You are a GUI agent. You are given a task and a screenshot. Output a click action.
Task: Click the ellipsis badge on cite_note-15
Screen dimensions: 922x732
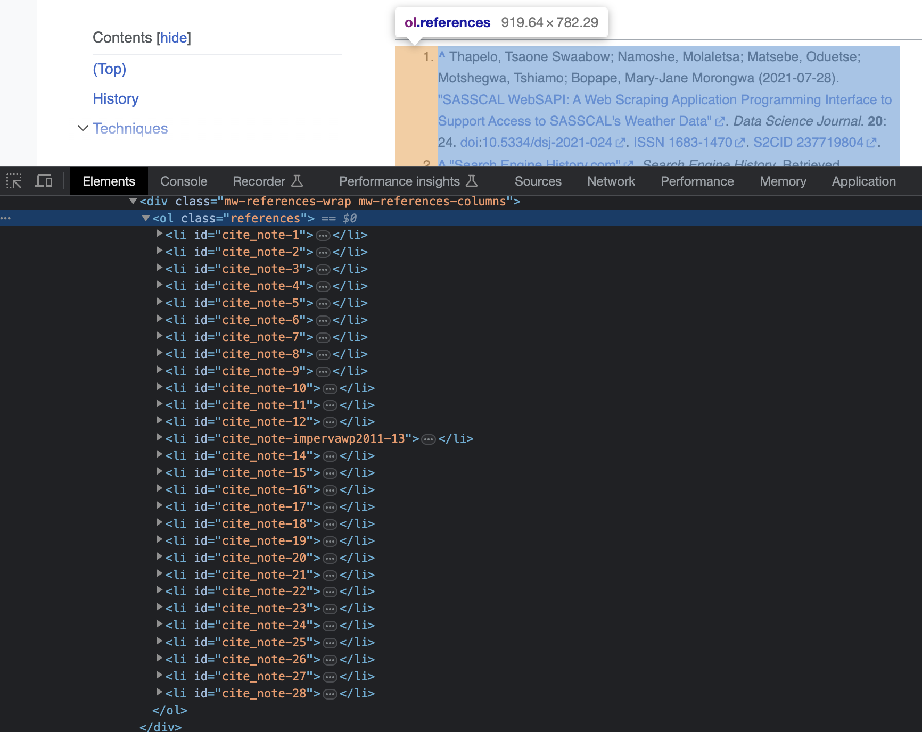click(x=330, y=473)
